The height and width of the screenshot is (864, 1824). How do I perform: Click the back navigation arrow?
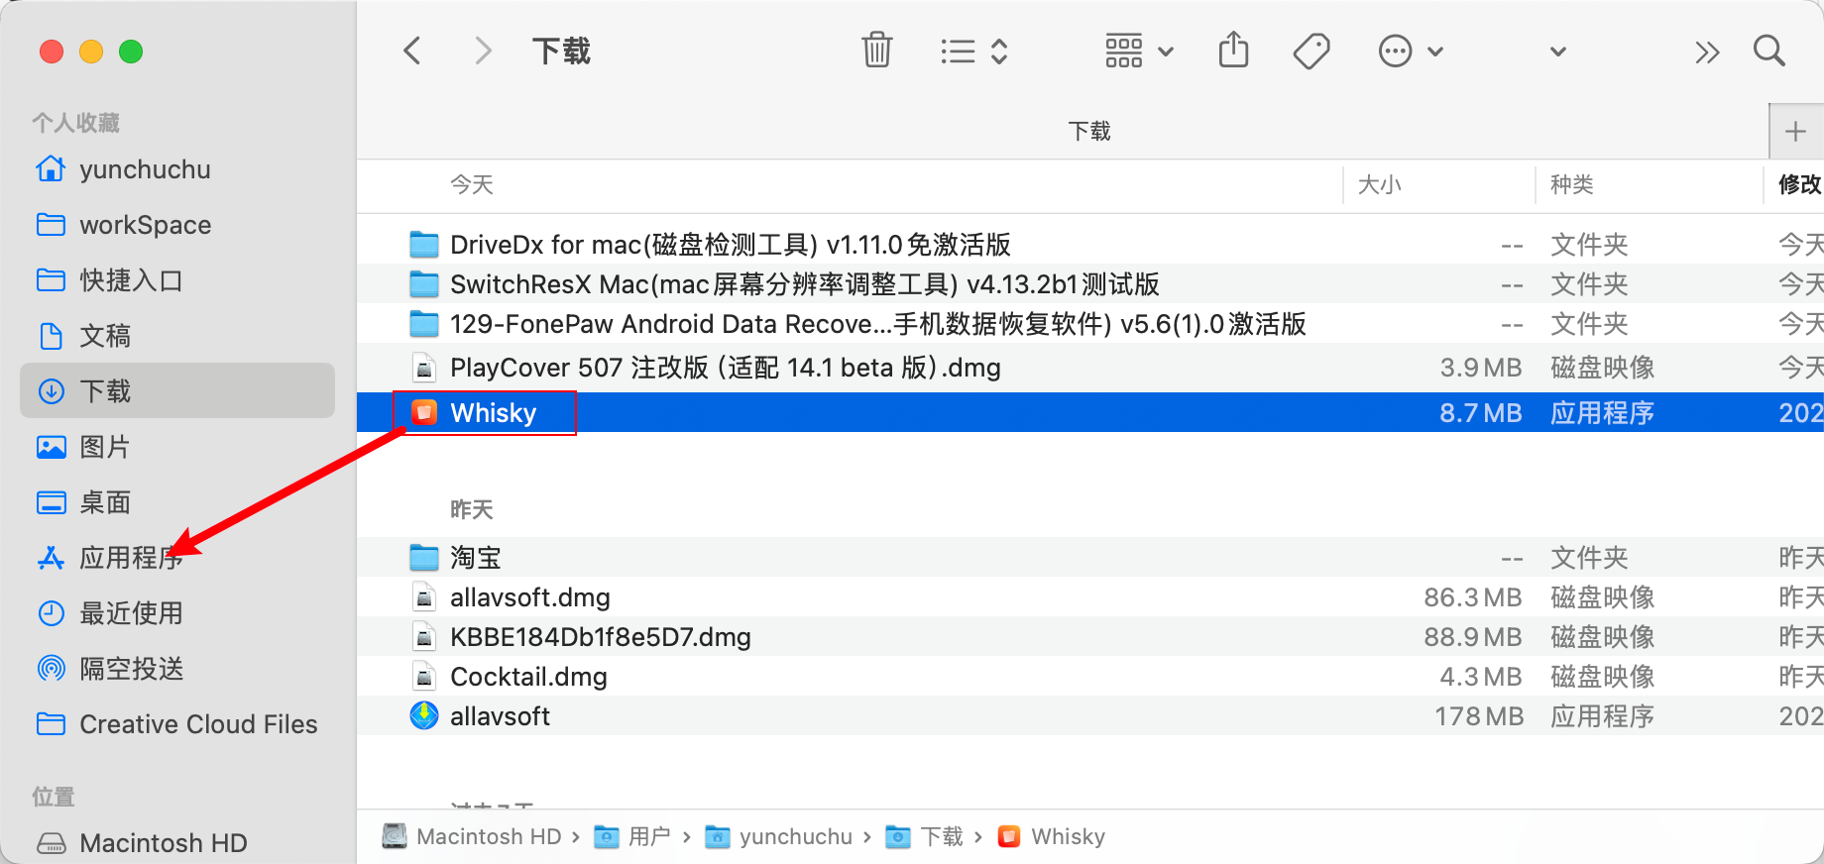(x=412, y=51)
